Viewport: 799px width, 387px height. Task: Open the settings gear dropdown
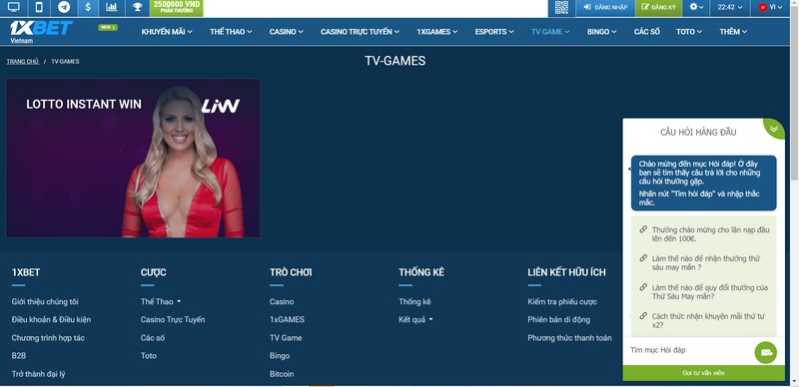696,7
